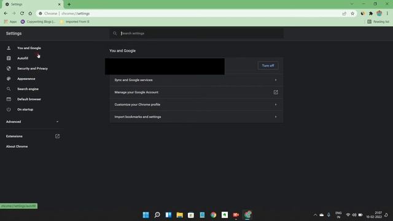Open Search engine settings
The height and width of the screenshot is (221, 393).
coord(28,89)
